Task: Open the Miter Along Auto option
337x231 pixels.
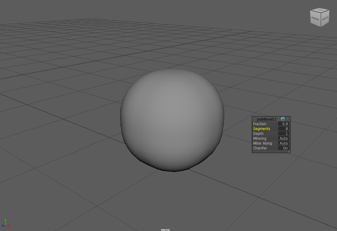Action: click(283, 143)
